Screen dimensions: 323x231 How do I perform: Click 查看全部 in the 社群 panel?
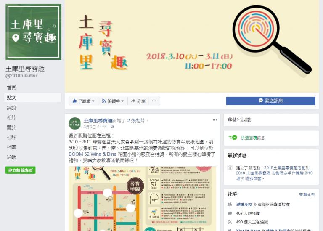click(x=307, y=194)
